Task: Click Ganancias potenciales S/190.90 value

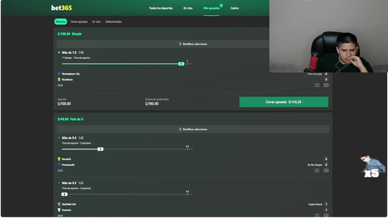Action: click(152, 104)
